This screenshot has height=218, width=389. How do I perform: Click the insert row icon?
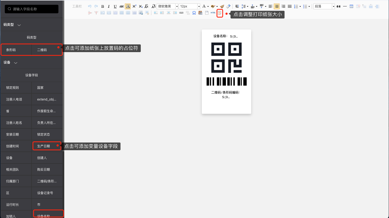(x=371, y=6)
